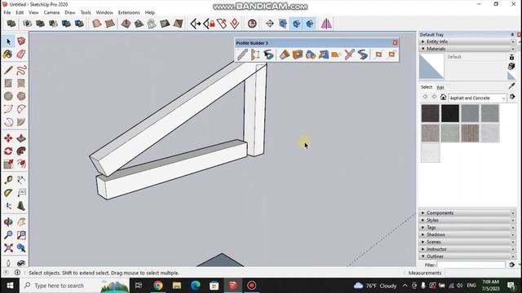Image resolution: width=522 pixels, height=293 pixels.
Task: Choose the Rectangle drawing tool
Action: pyautogui.click(x=8, y=83)
